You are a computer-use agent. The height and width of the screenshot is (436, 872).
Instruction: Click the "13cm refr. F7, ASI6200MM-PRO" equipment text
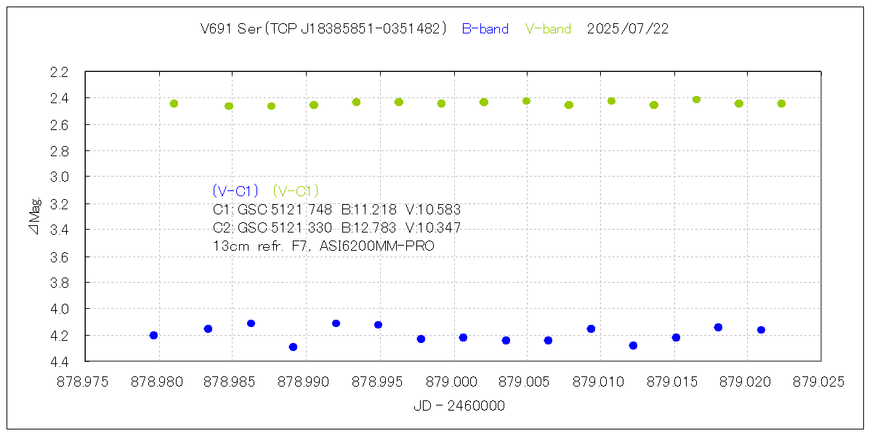pyautogui.click(x=323, y=246)
